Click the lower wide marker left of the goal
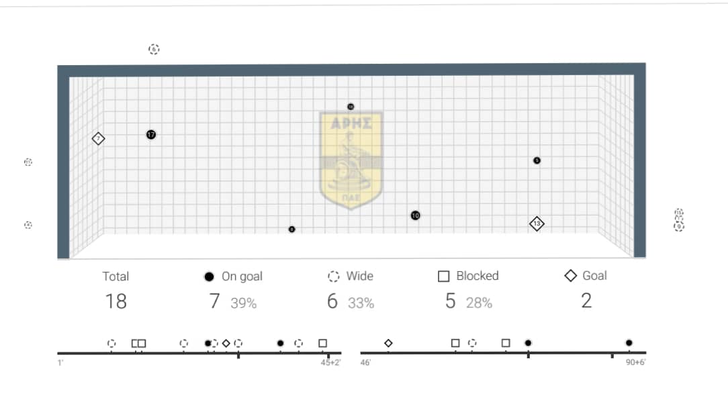The image size is (728, 408). coord(28,225)
